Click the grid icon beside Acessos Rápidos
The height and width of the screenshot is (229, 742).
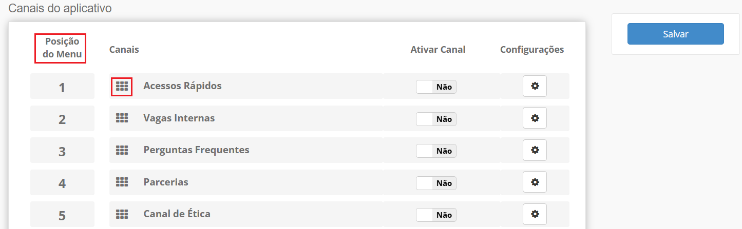[x=122, y=86]
